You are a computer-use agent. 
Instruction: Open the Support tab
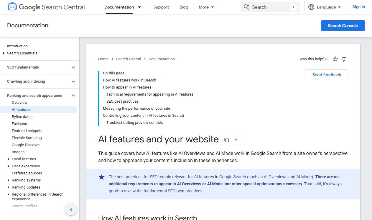pyautogui.click(x=161, y=7)
